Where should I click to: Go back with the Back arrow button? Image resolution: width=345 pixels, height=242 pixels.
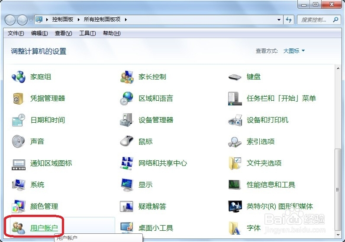click(10, 20)
